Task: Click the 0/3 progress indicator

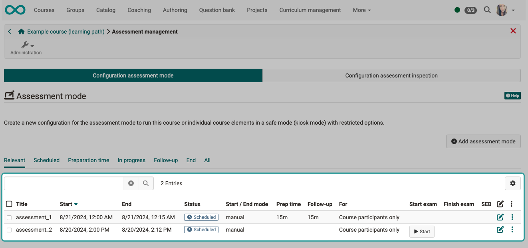Action: pos(470,10)
